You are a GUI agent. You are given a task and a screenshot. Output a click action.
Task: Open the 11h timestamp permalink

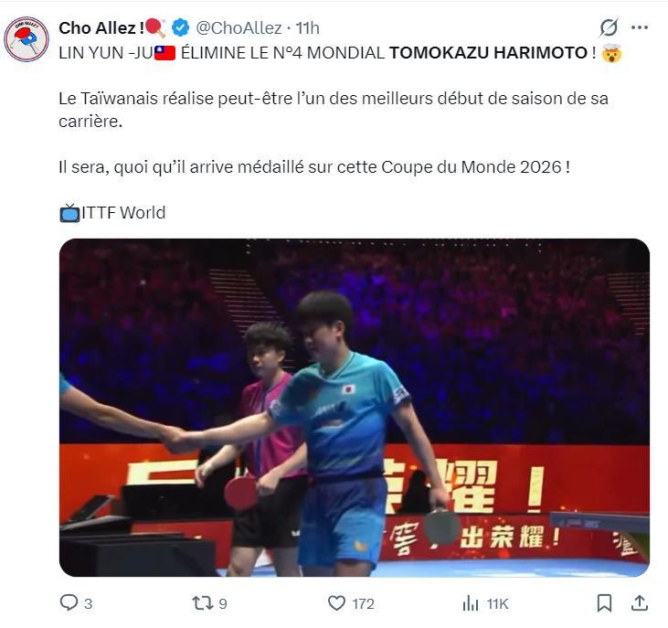(308, 28)
